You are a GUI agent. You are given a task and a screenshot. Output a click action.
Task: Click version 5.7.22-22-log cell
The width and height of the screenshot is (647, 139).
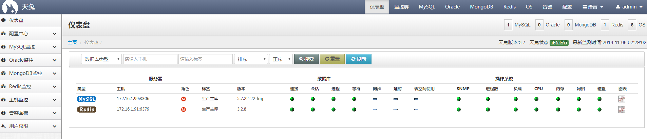(250, 99)
